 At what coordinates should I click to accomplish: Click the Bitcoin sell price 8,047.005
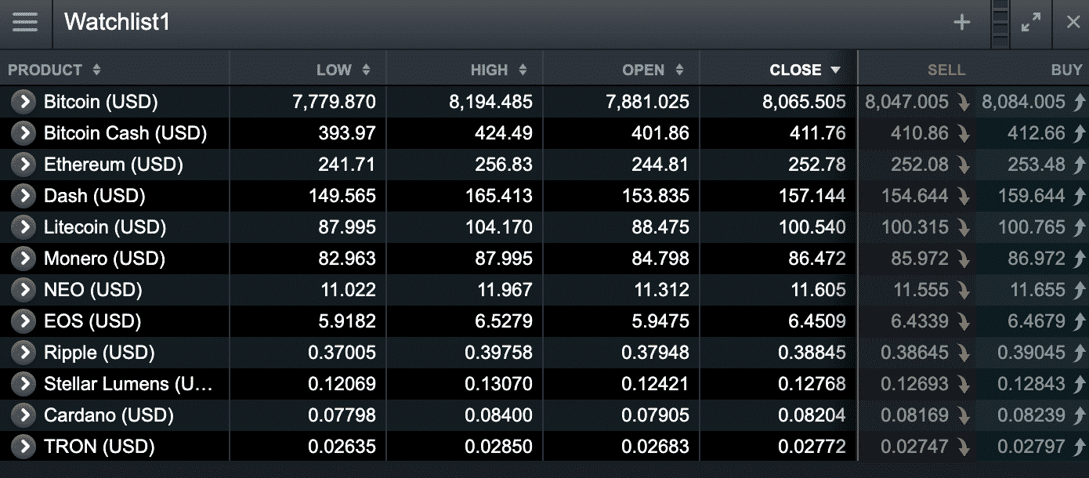point(907,102)
